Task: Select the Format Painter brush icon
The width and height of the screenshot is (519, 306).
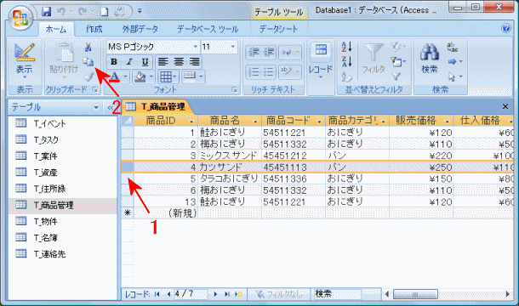Action: coord(88,76)
